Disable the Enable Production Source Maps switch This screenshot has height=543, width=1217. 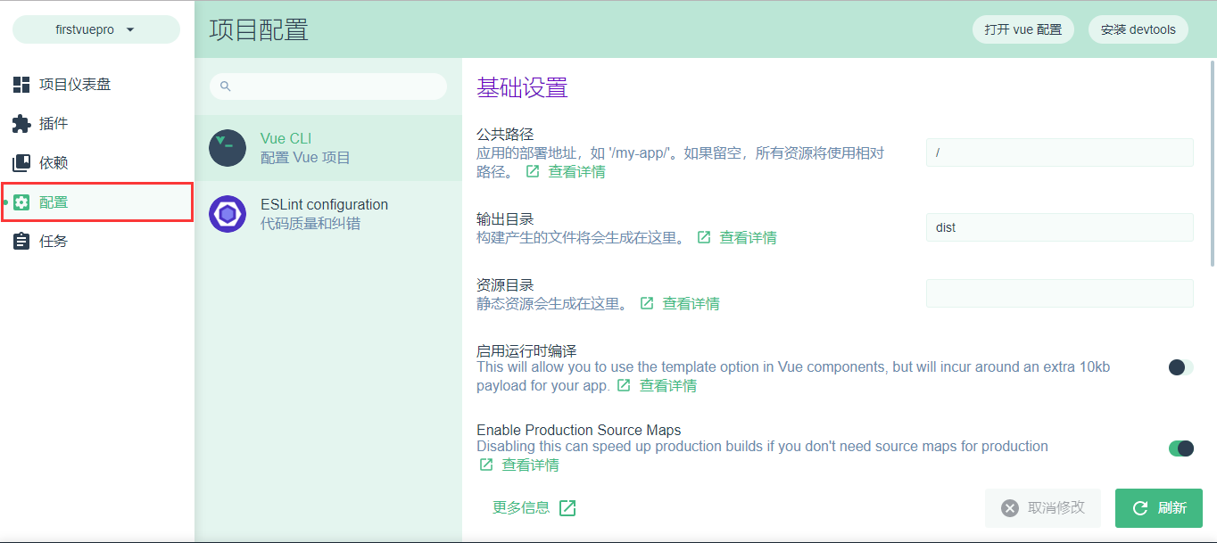(x=1180, y=448)
